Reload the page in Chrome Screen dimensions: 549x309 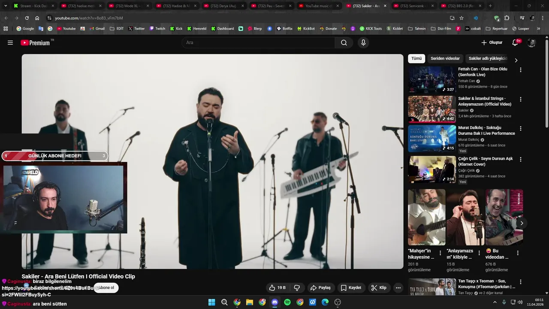point(27,18)
